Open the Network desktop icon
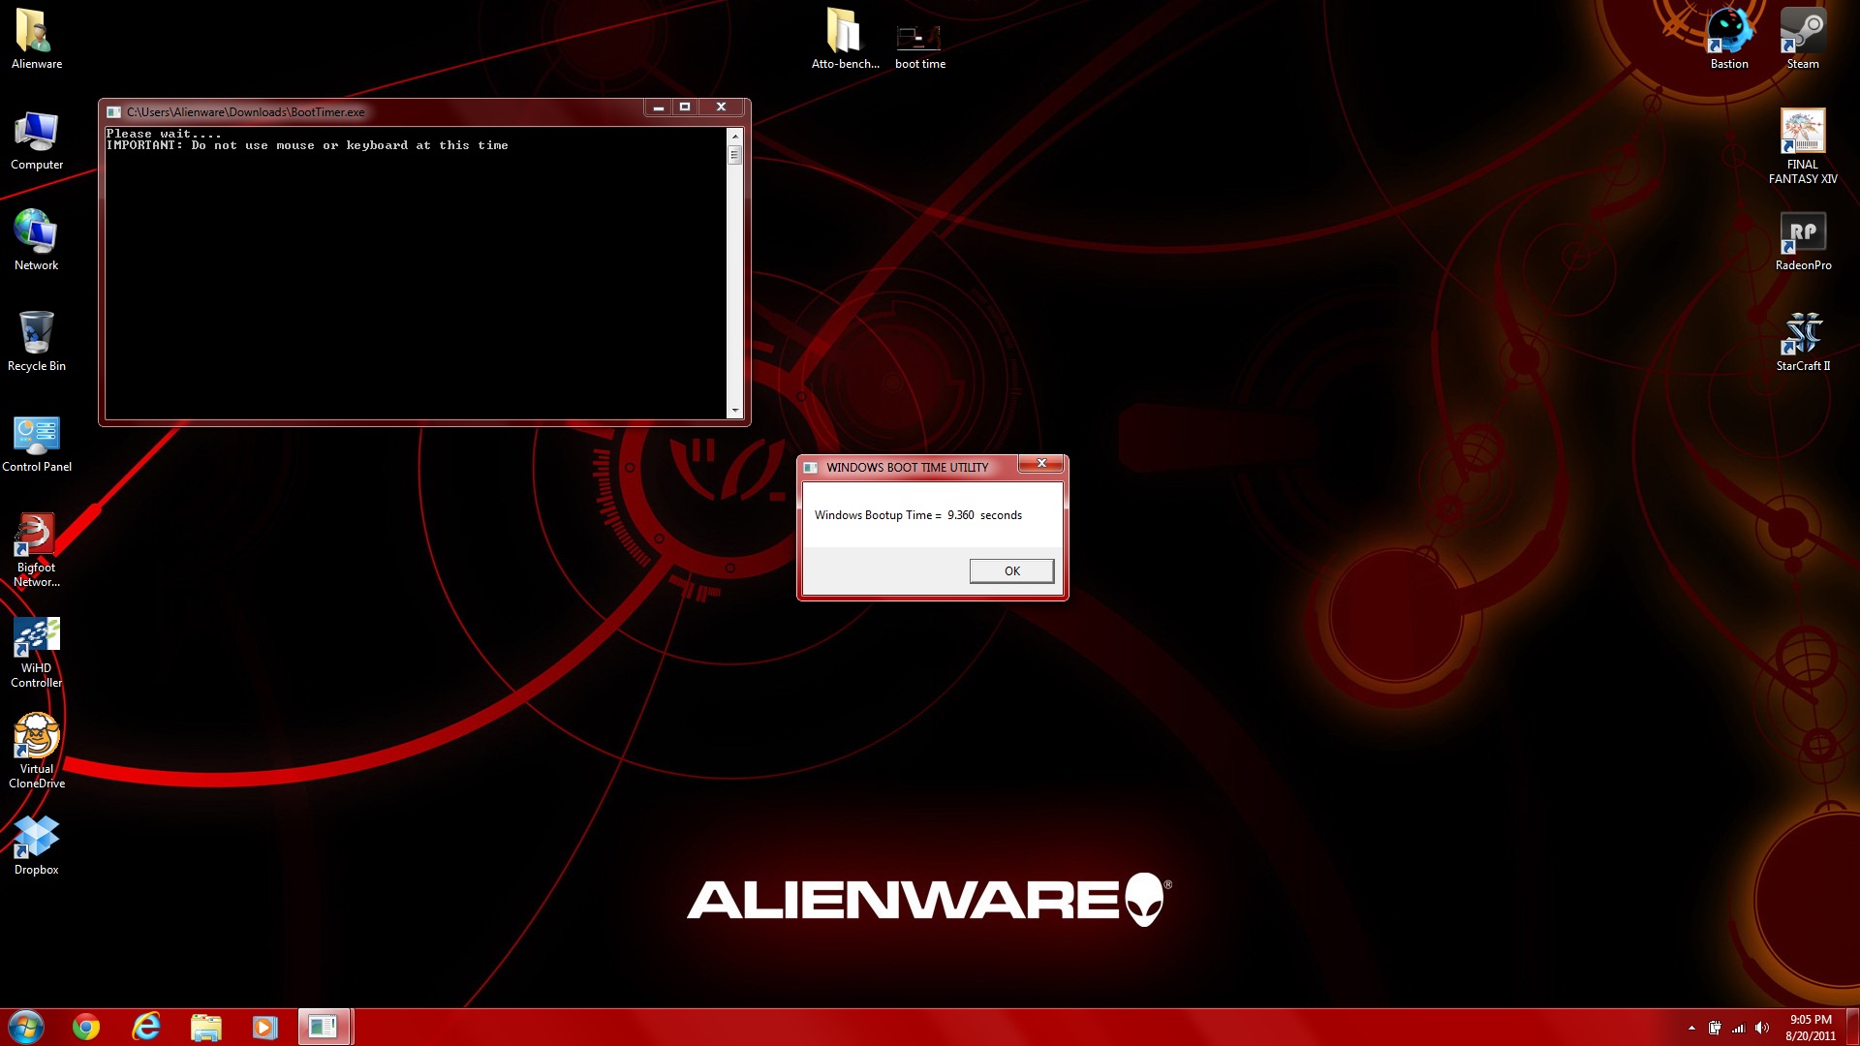Screen dimensions: 1860x1046 36,240
